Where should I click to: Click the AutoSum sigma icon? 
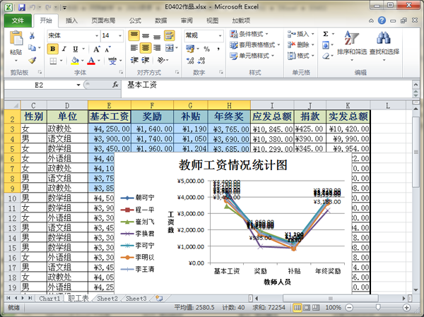point(326,34)
